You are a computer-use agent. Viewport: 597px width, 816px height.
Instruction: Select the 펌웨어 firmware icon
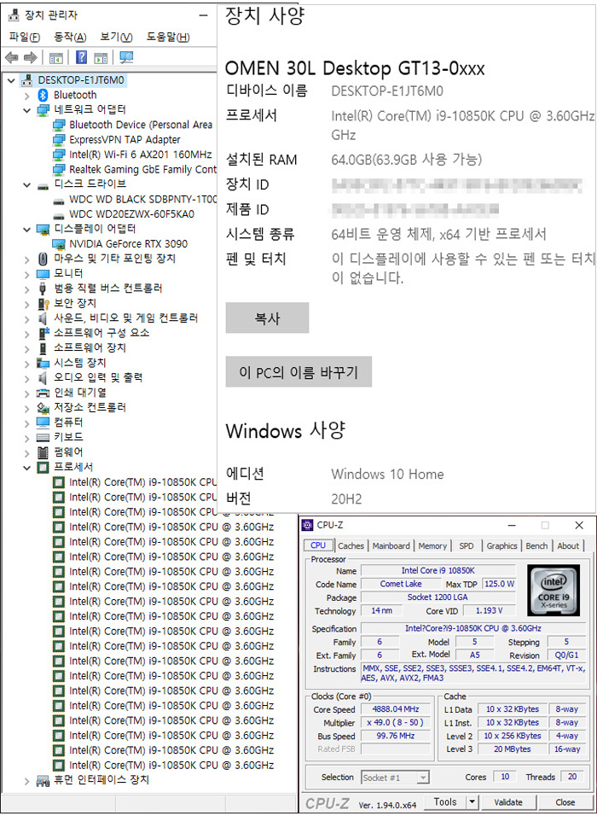pos(43,452)
